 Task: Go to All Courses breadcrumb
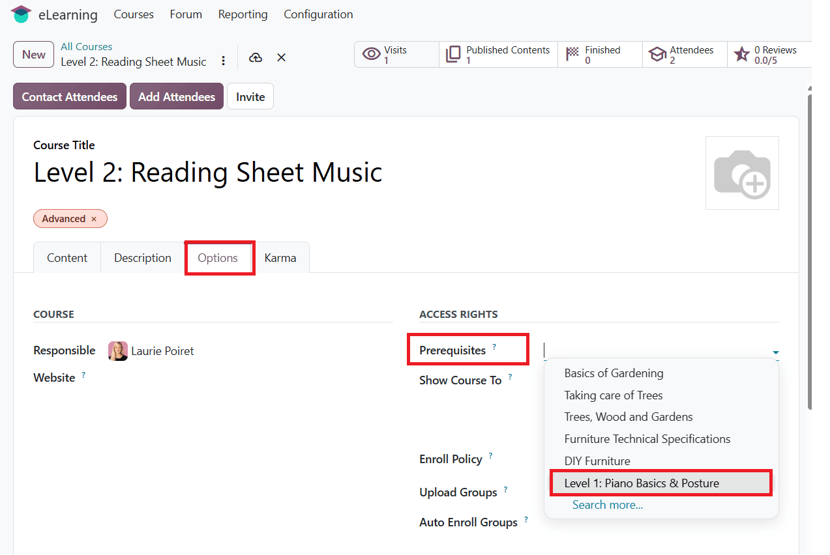pyautogui.click(x=87, y=47)
